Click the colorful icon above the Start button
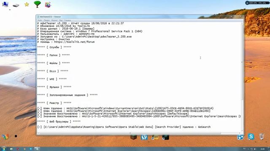 pos(5,137)
